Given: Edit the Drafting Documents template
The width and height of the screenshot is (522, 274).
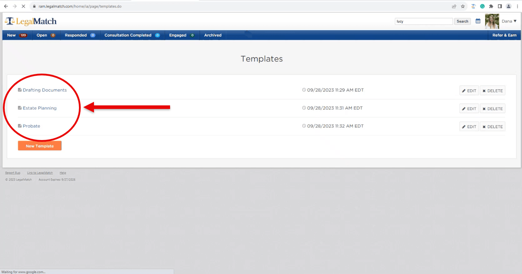Looking at the screenshot, I should click(x=469, y=91).
